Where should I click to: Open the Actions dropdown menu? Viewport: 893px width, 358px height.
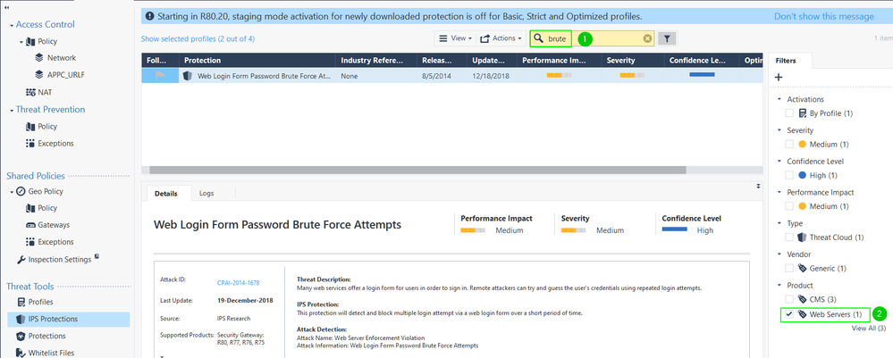(501, 38)
